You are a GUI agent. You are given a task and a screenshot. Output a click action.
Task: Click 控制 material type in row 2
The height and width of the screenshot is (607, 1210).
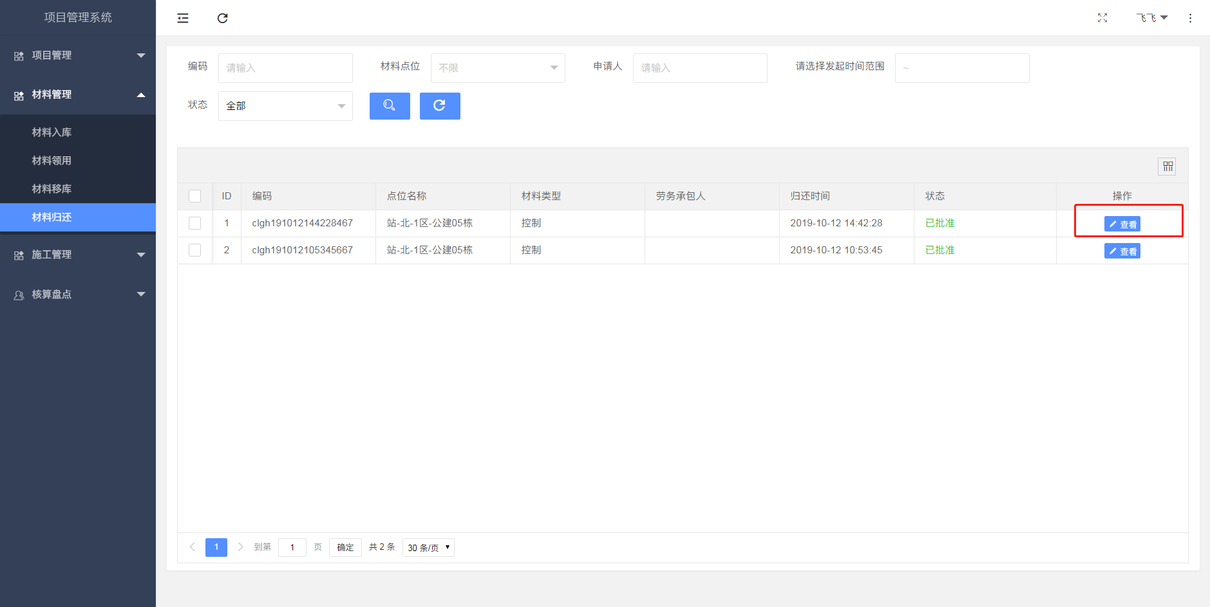(531, 250)
